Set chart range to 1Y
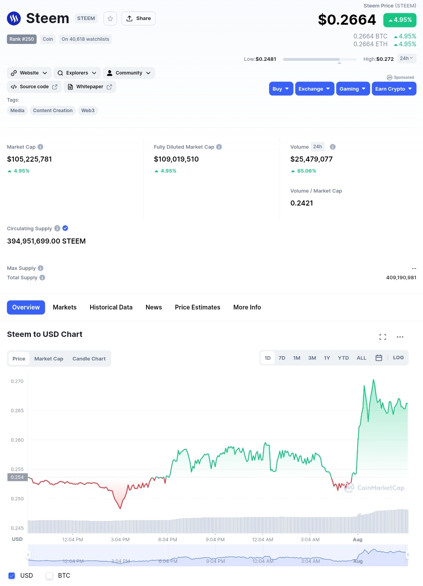 (x=327, y=358)
